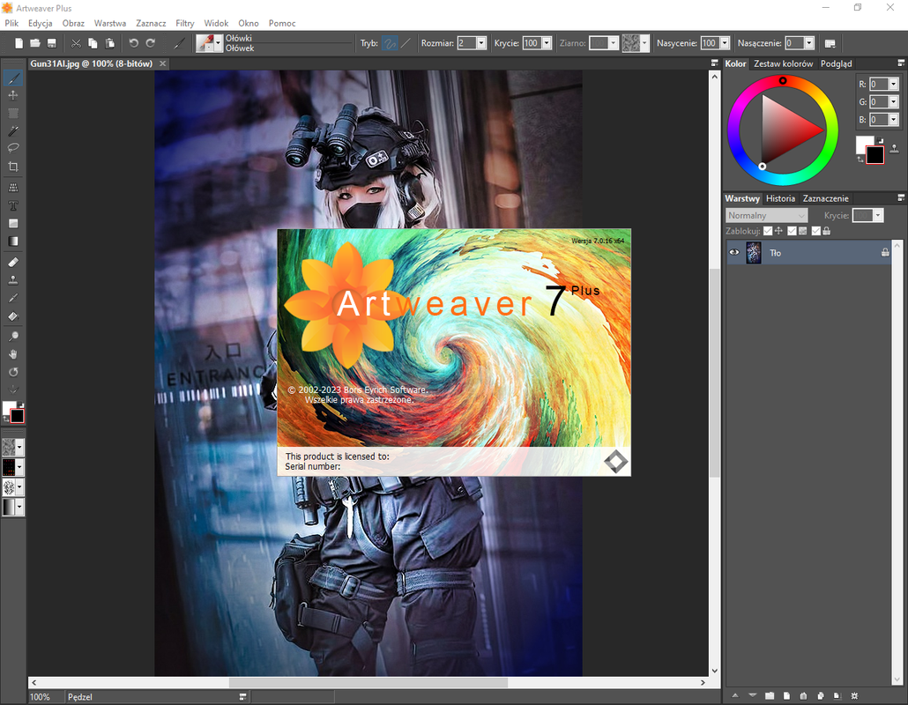Pick a shade in the color triangle
The width and height of the screenshot is (908, 705).
pos(785,130)
